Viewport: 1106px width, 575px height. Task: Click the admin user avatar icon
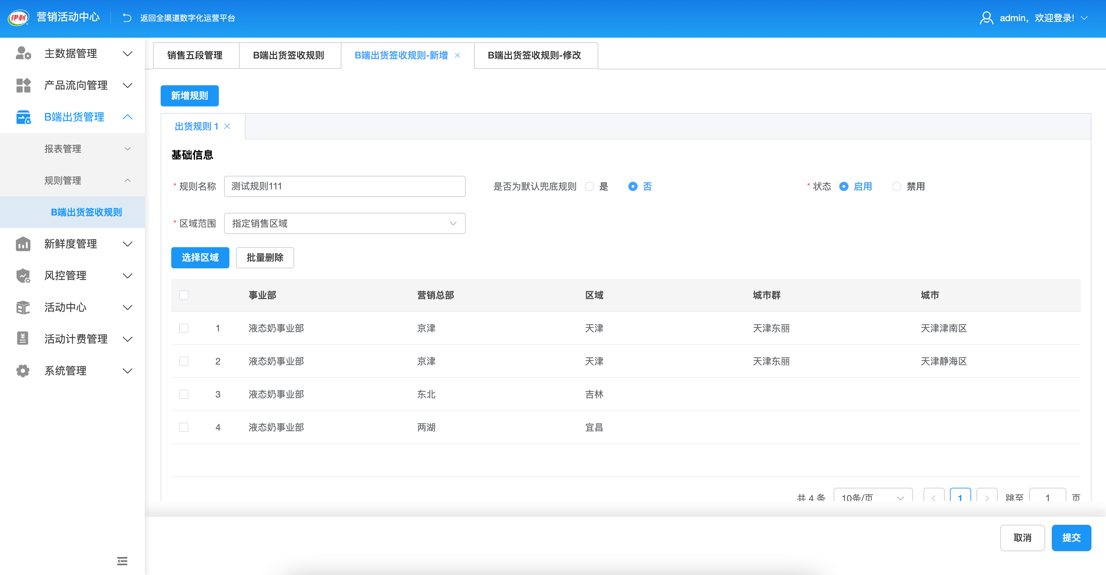[x=986, y=18]
